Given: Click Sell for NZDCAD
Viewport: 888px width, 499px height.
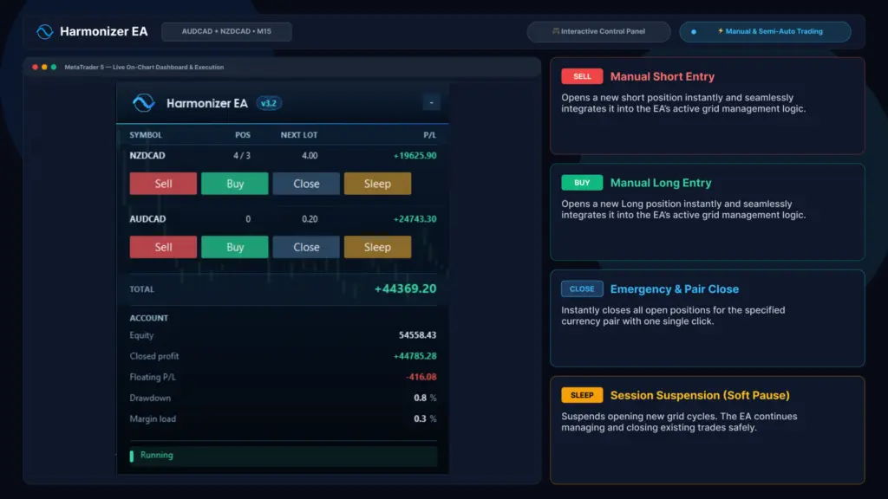Looking at the screenshot, I should point(163,184).
